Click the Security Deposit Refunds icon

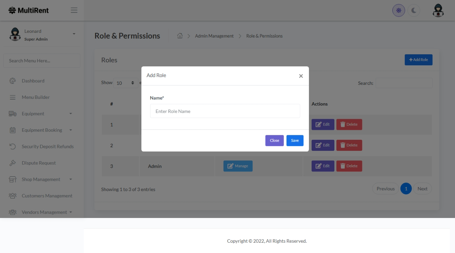pos(13,146)
